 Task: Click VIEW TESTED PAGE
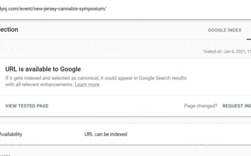pyautogui.click(x=27, y=106)
